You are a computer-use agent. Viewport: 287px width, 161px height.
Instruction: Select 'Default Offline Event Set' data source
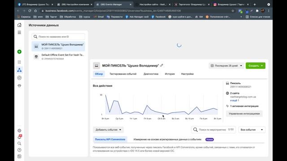(x=58, y=57)
